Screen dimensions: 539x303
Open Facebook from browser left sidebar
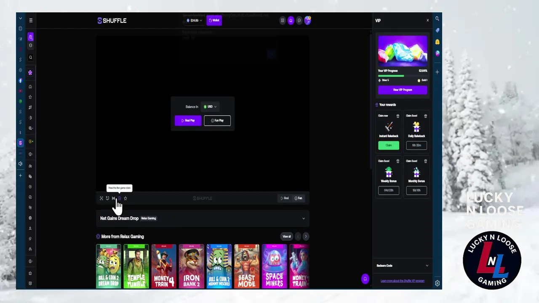pyautogui.click(x=20, y=80)
